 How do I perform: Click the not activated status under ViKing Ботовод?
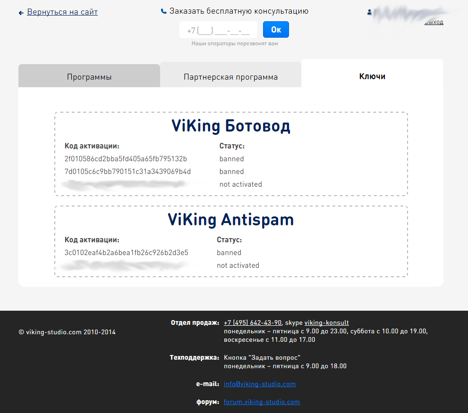240,184
